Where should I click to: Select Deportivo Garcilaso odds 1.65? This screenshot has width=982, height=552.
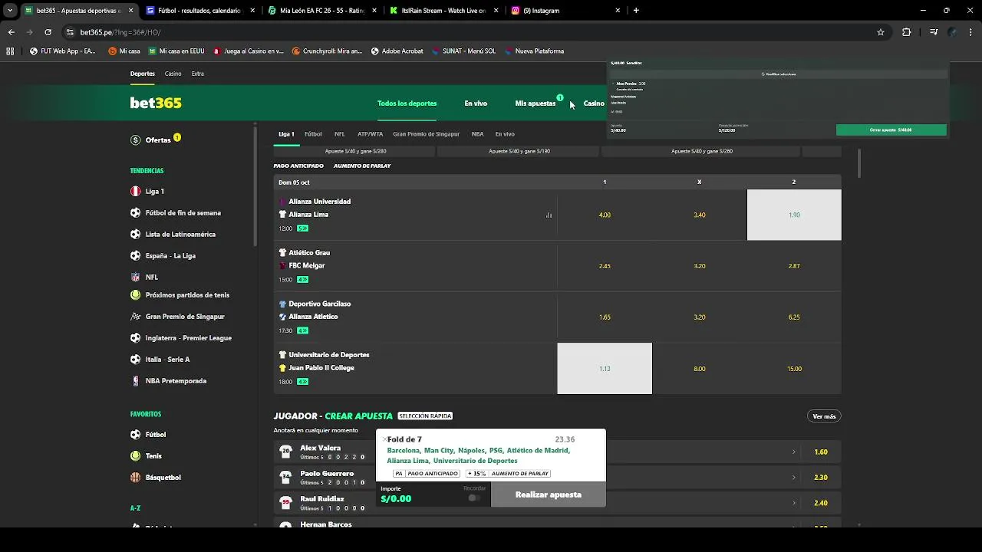pyautogui.click(x=605, y=317)
